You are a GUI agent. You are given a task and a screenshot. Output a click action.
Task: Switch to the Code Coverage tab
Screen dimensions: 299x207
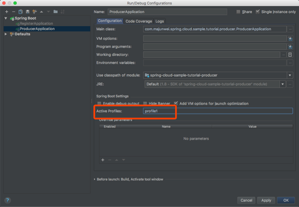coord(139,21)
